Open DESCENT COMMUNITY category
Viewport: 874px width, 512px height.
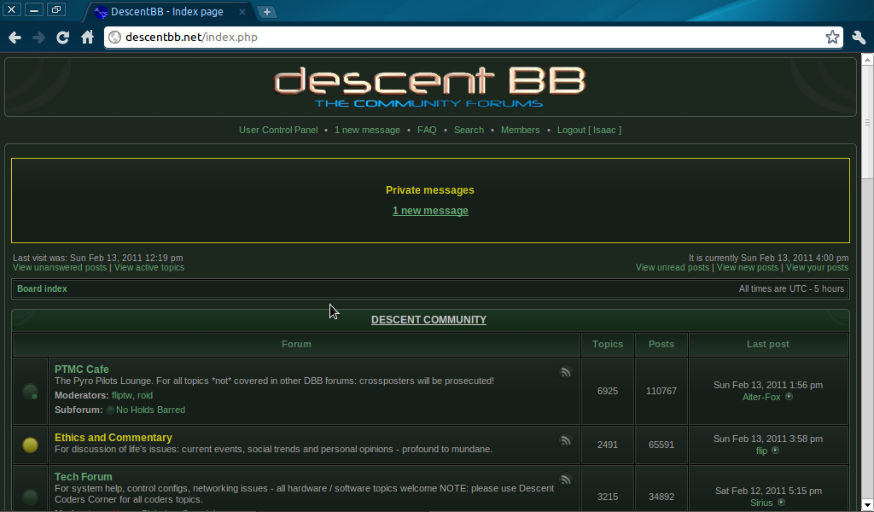(x=428, y=320)
